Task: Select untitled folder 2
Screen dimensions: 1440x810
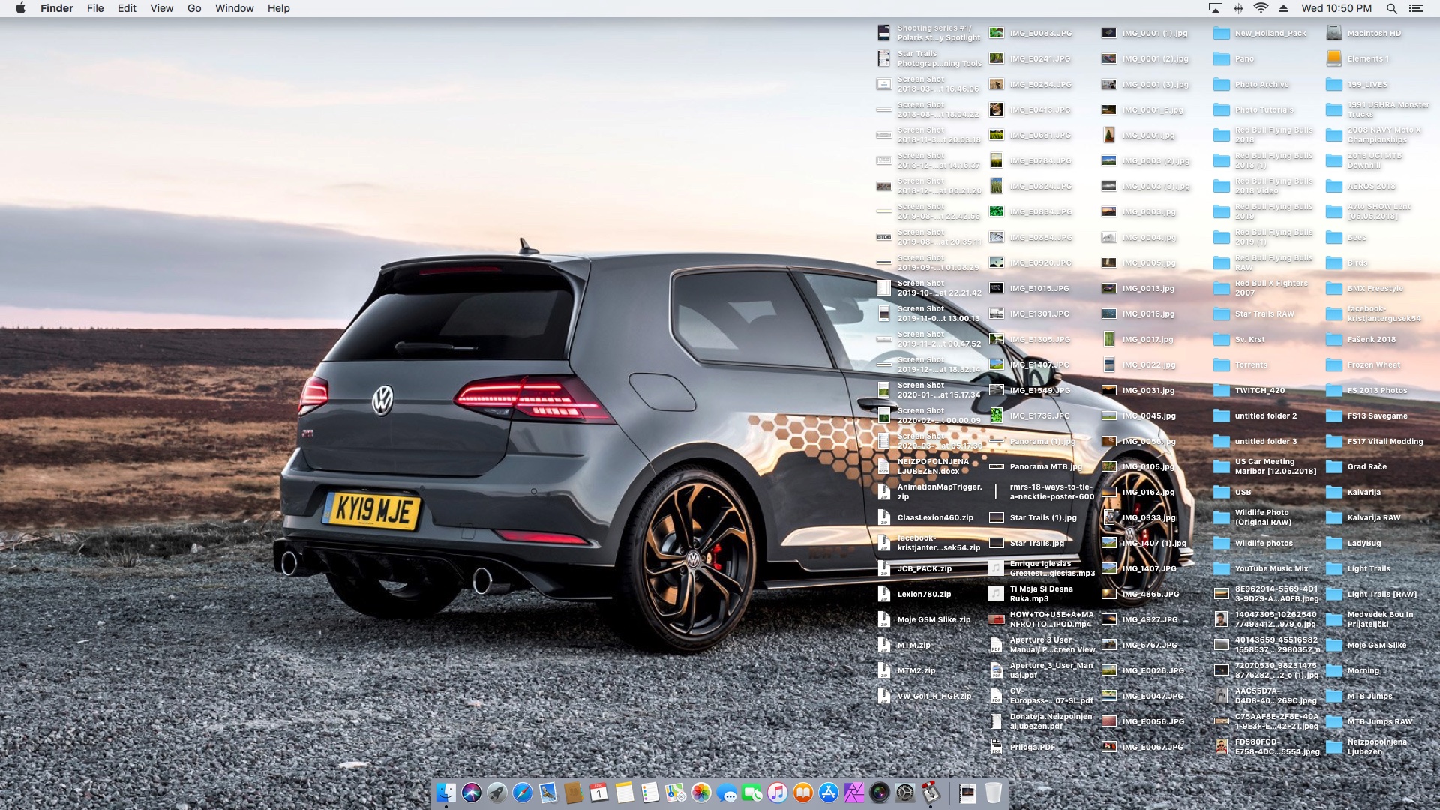Action: pos(1255,415)
